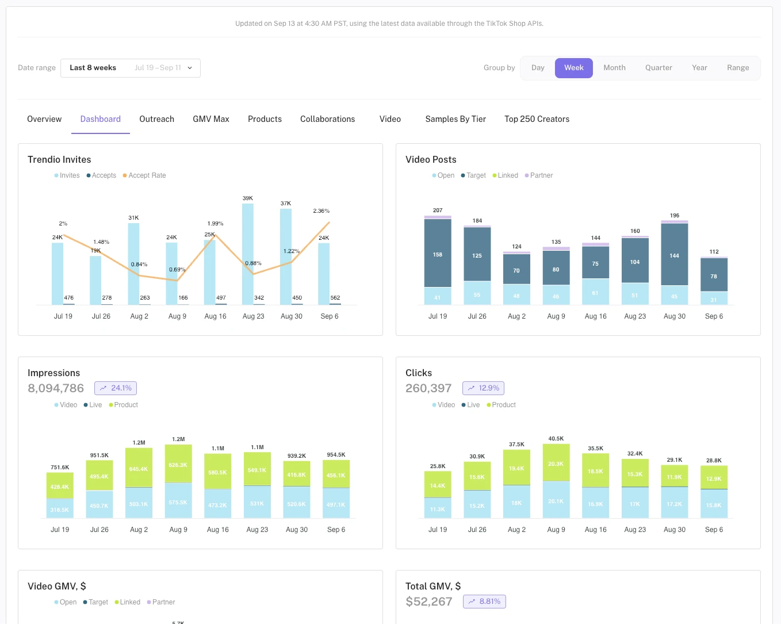
Task: Toggle Video legend in Impressions chart
Action: [66, 405]
